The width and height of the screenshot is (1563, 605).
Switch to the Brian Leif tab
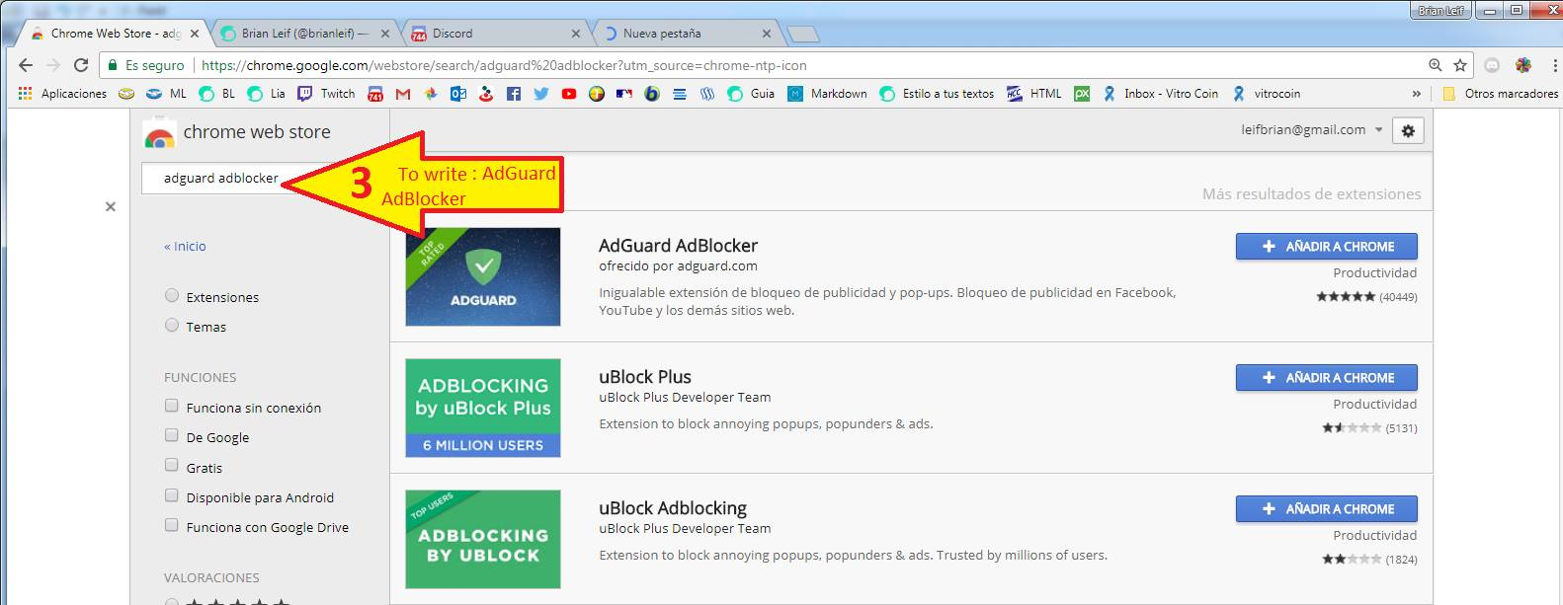click(x=303, y=34)
